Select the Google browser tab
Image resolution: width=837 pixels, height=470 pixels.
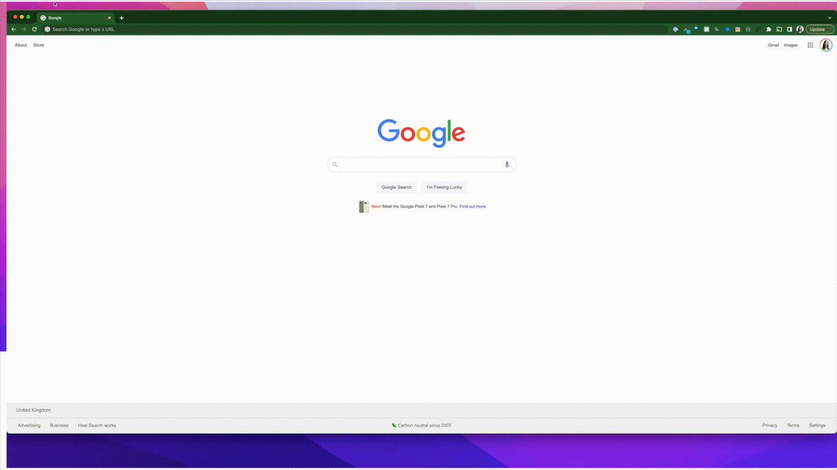click(x=76, y=17)
